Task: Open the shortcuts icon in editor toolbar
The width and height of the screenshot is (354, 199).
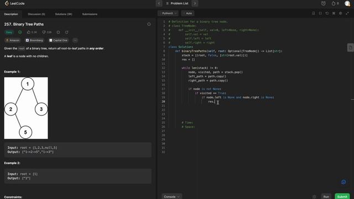Action: [x=334, y=13]
